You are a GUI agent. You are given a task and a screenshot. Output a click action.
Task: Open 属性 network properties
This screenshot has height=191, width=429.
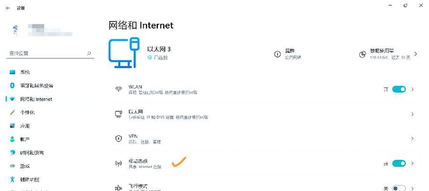point(288,54)
